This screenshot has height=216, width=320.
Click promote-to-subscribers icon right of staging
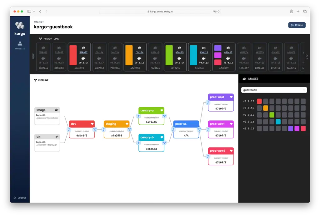pyautogui.click(x=130, y=129)
